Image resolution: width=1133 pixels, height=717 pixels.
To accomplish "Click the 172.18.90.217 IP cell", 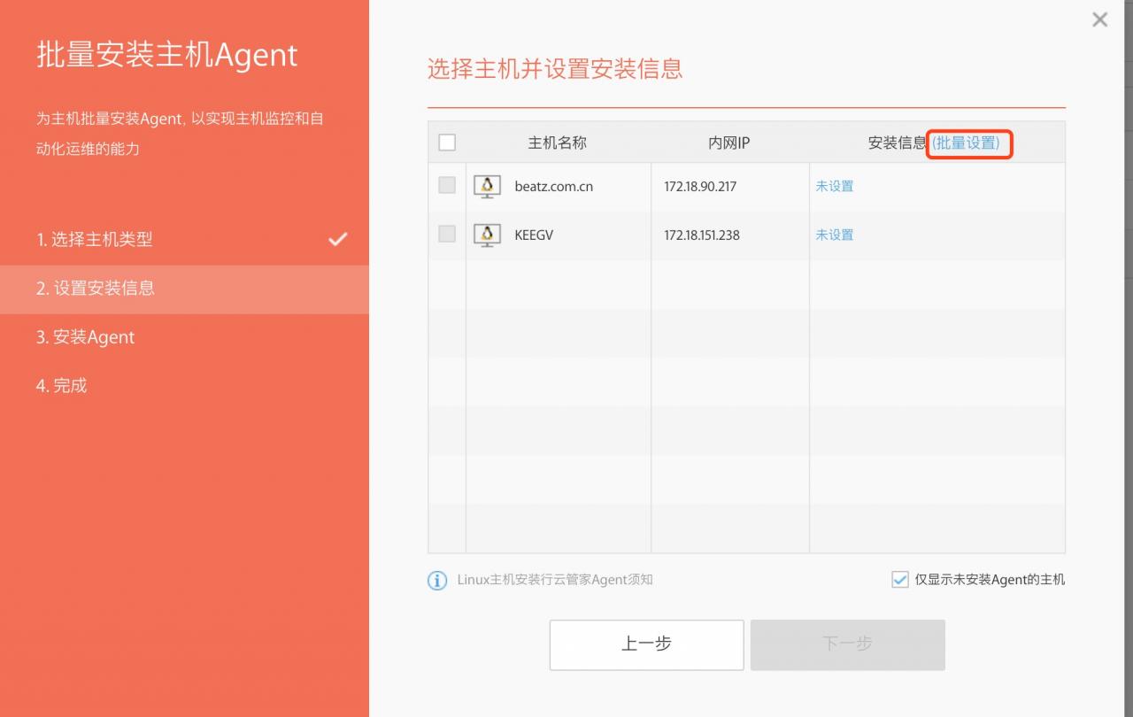I will click(700, 187).
